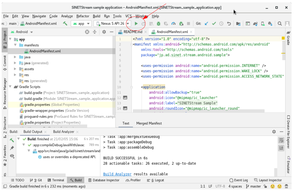
Task: Show Git history clock icon
Action: click(222, 24)
